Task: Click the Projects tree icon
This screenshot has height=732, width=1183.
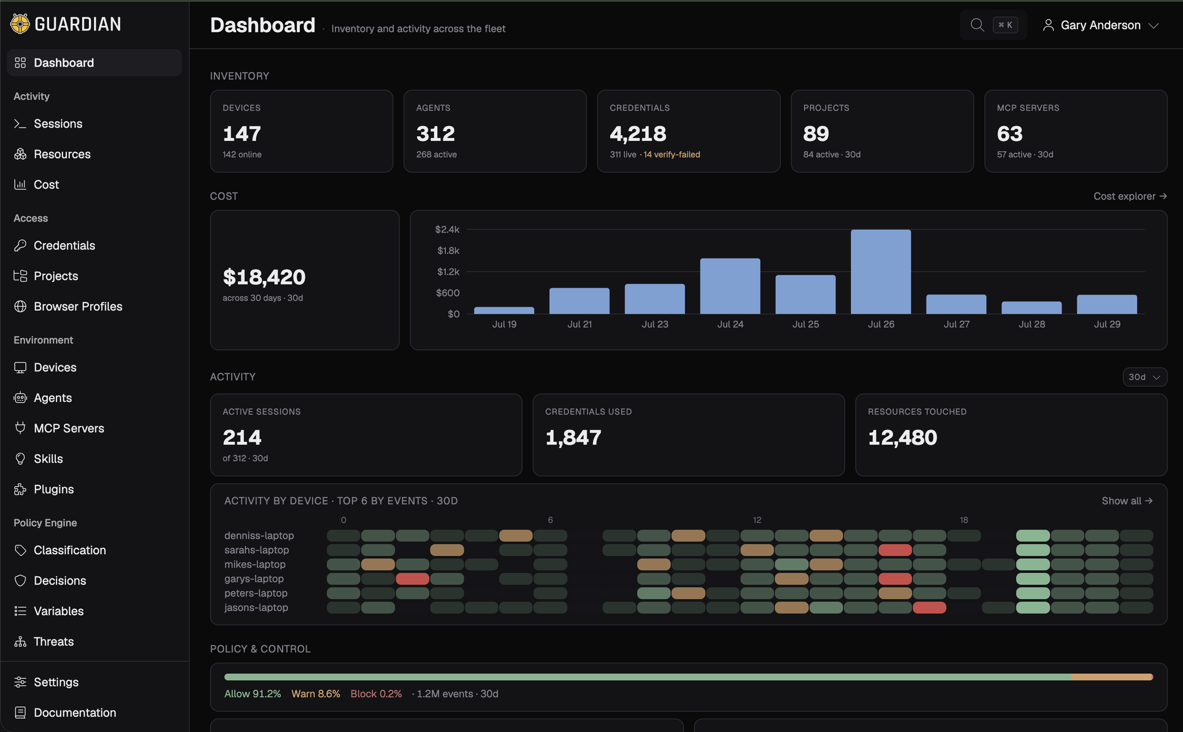Action: coord(20,276)
